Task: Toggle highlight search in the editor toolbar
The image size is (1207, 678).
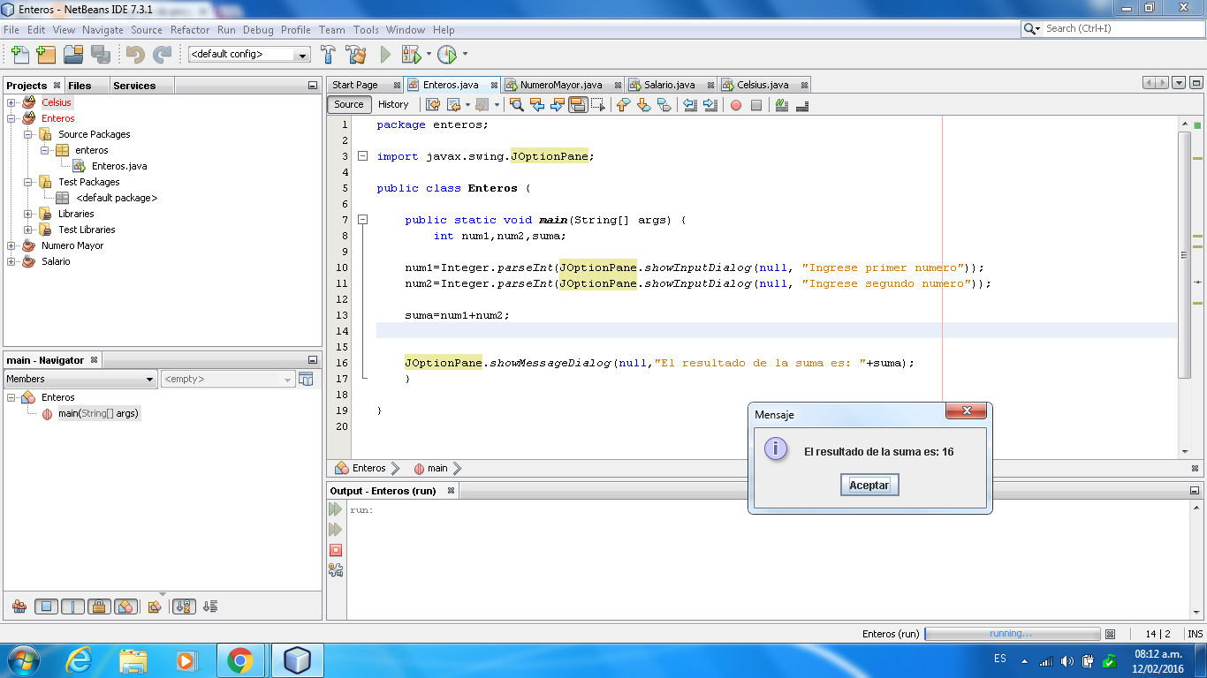Action: (x=578, y=105)
